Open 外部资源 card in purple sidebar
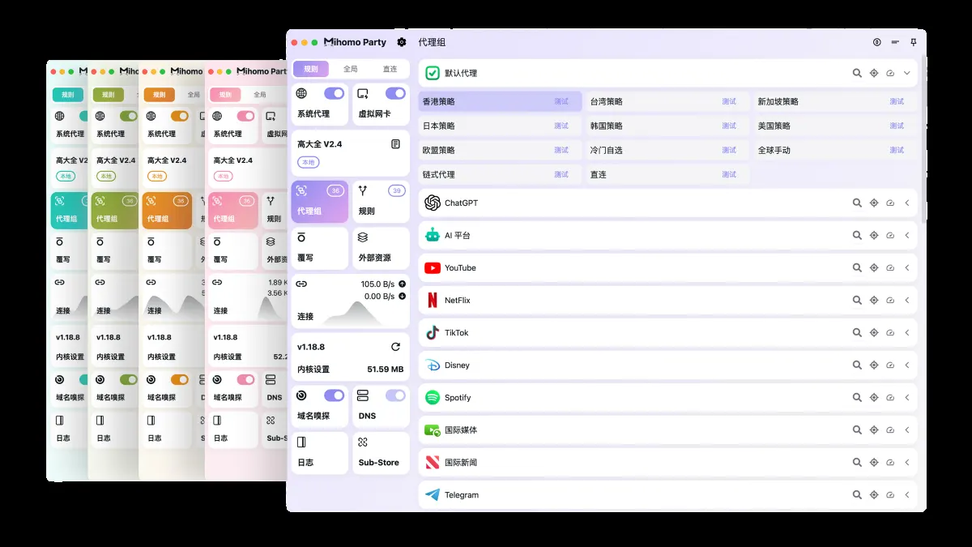Image resolution: width=972 pixels, height=547 pixels. click(x=381, y=247)
